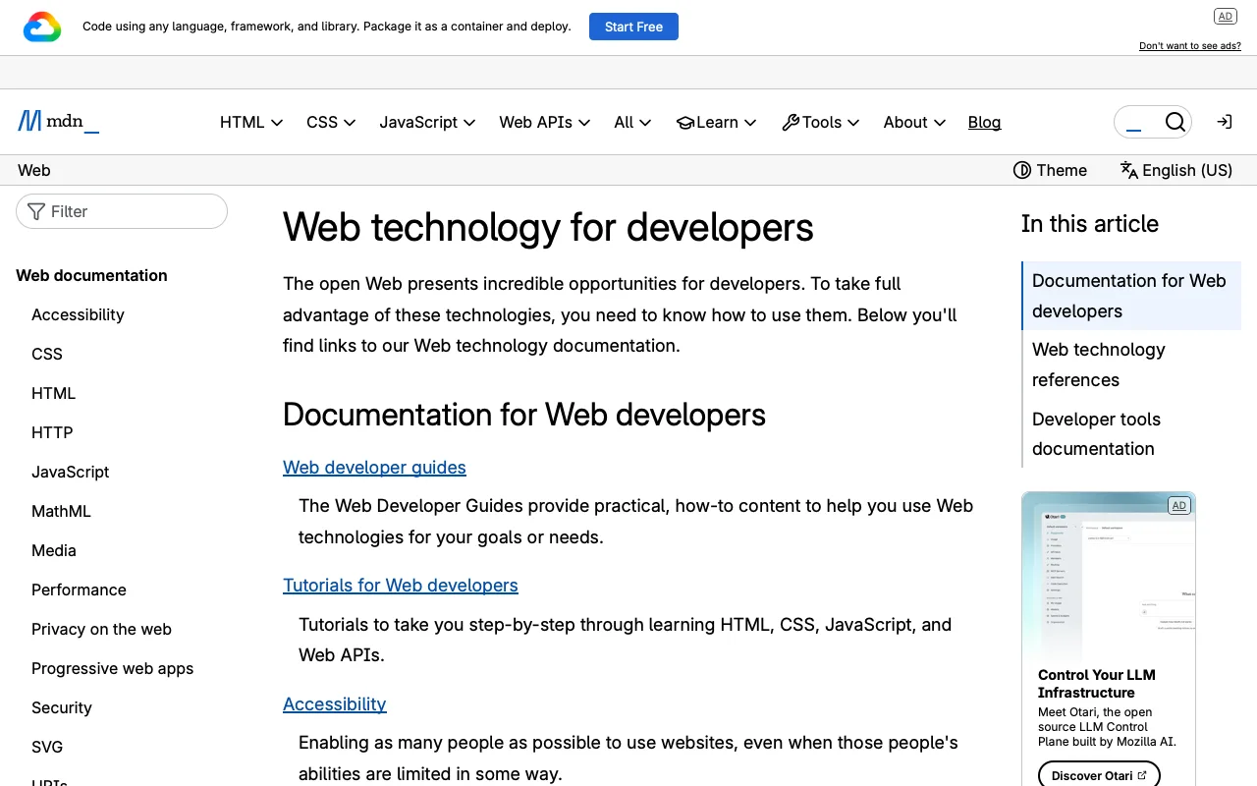Select Privacy on the web sidebar item
Viewport: 1257px width, 786px height.
101,629
